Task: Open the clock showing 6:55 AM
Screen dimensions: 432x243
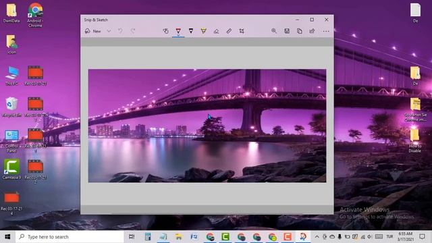Action: [406, 237]
